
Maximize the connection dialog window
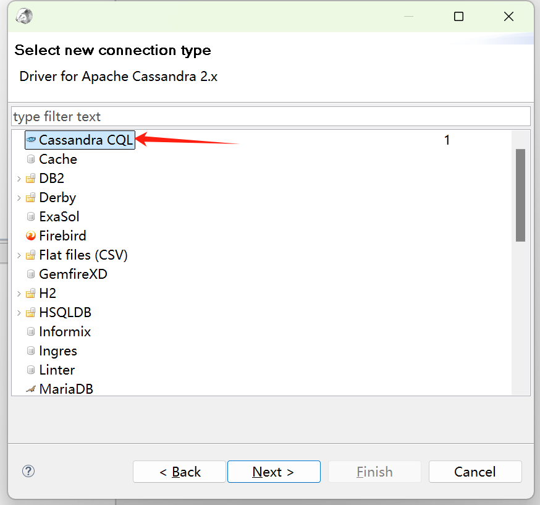pos(458,16)
